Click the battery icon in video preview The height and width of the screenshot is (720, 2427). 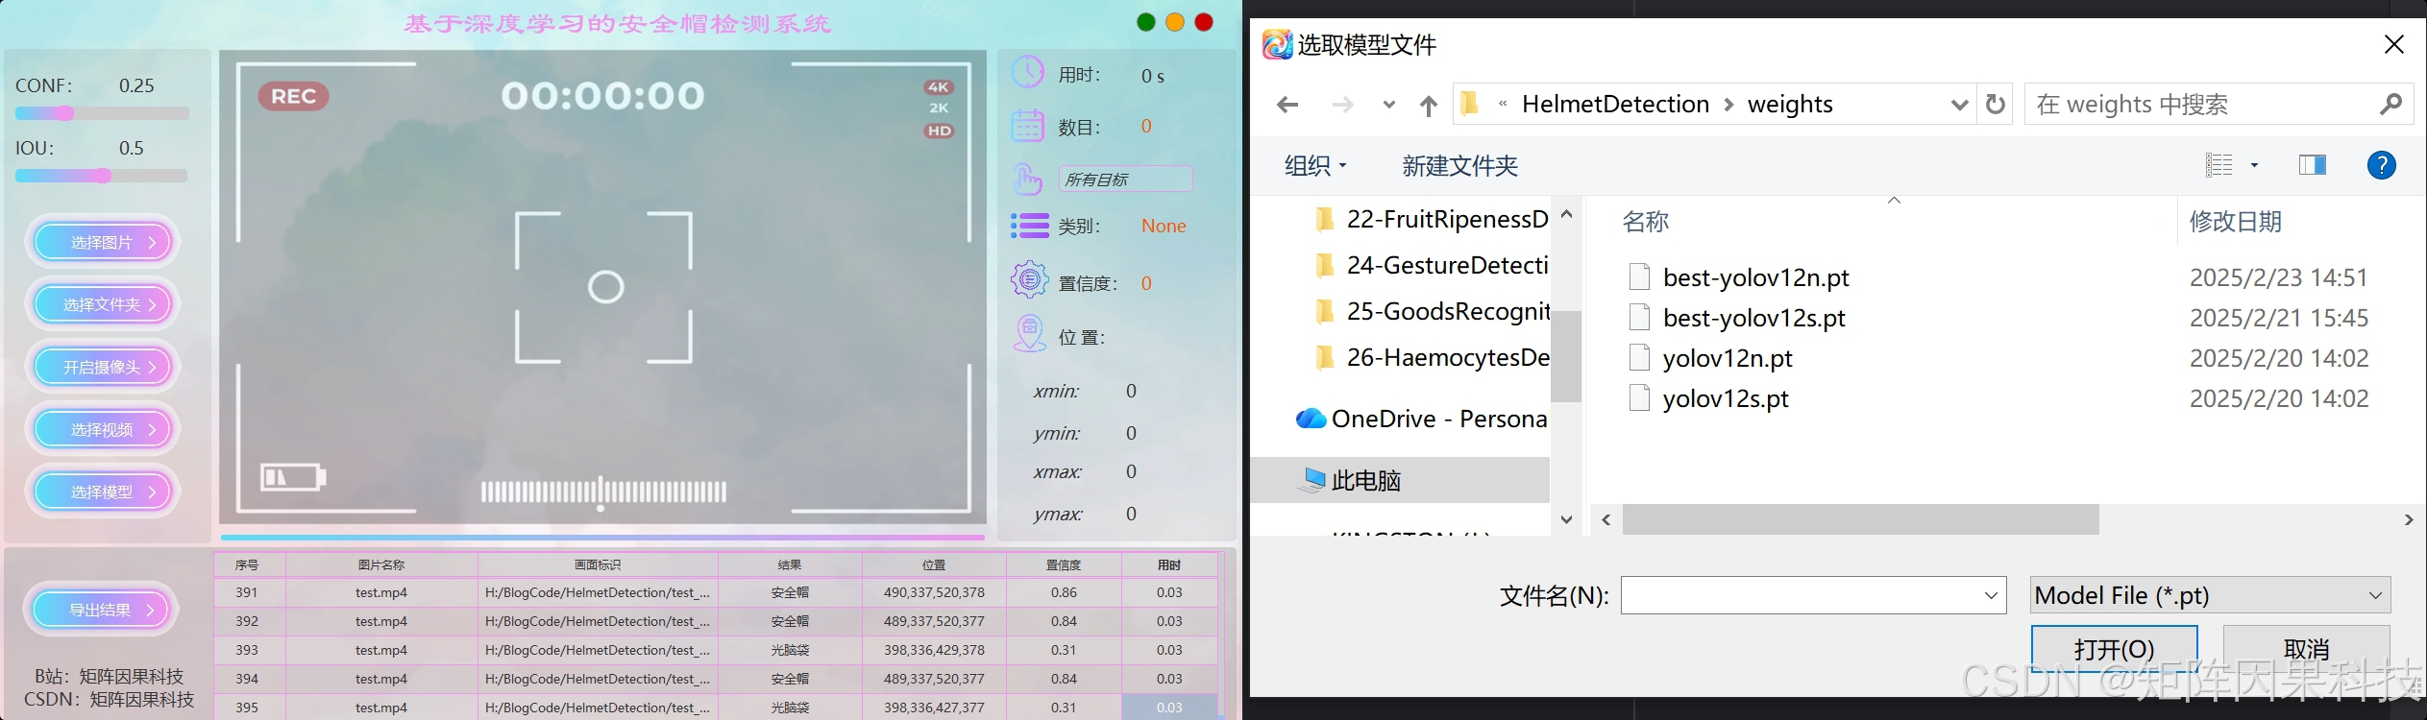coord(293,476)
